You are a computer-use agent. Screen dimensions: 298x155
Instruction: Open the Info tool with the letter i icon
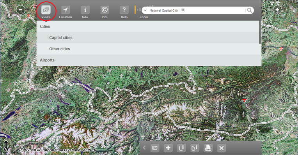click(x=85, y=10)
